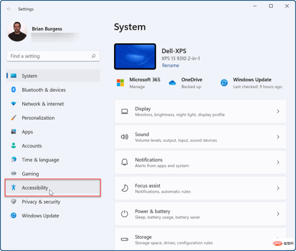Click the Personalization paintbrush icon
The width and height of the screenshot is (296, 251).
(x=13, y=118)
